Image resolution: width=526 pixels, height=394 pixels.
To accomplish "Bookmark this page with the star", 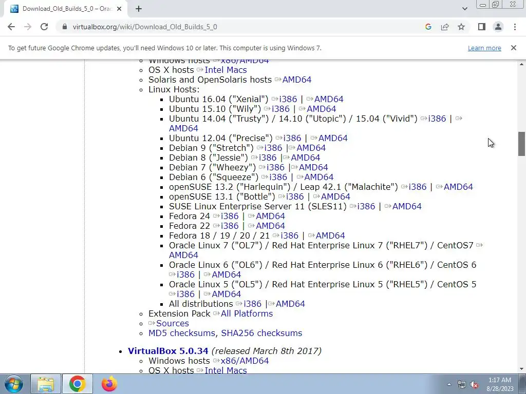I will 461,27.
